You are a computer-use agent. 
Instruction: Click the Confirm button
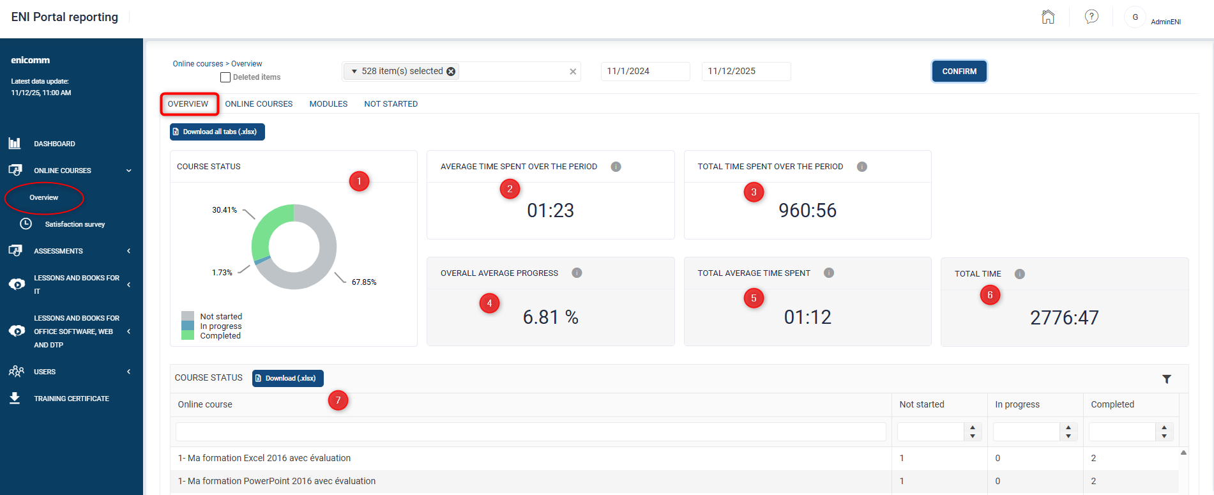pos(959,72)
